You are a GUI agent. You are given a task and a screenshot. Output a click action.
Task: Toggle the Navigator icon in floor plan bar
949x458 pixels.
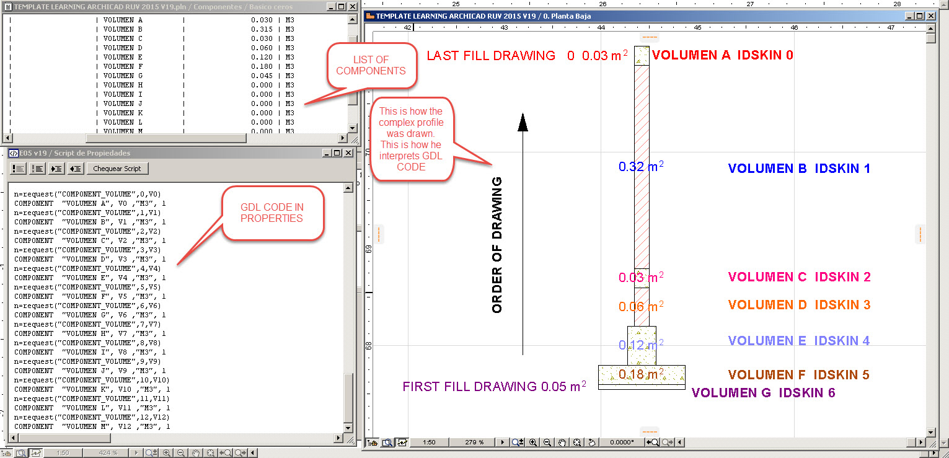click(373, 443)
